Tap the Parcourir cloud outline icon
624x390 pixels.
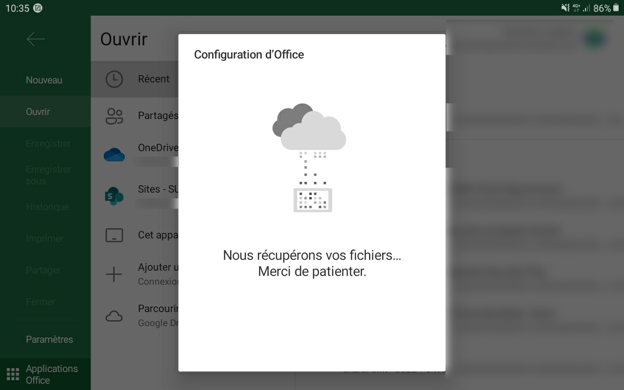click(114, 316)
